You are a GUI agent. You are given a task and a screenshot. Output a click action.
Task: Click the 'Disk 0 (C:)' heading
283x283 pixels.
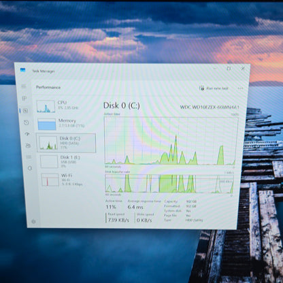coord(122,105)
